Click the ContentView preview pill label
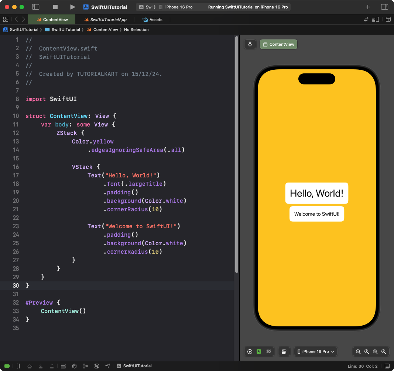This screenshot has width=394, height=371. click(x=278, y=44)
